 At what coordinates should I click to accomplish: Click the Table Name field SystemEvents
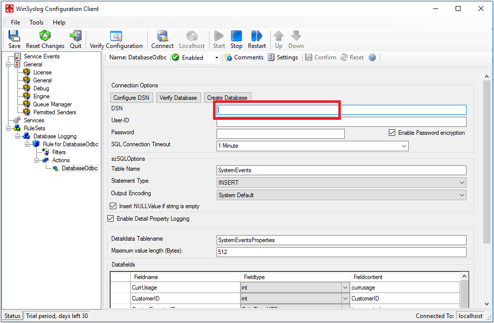(x=341, y=170)
